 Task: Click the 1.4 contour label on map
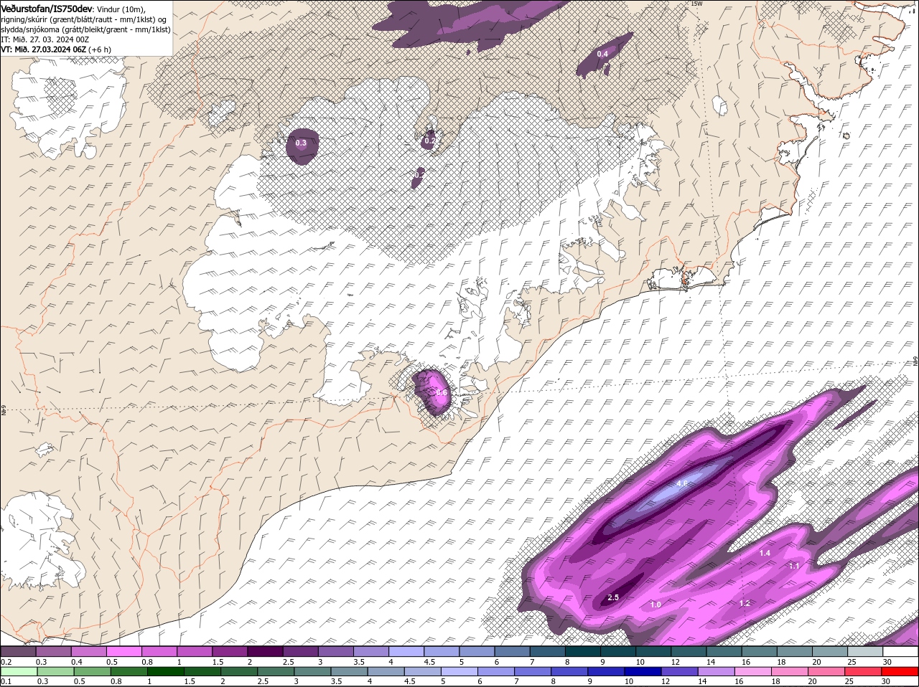click(x=765, y=553)
